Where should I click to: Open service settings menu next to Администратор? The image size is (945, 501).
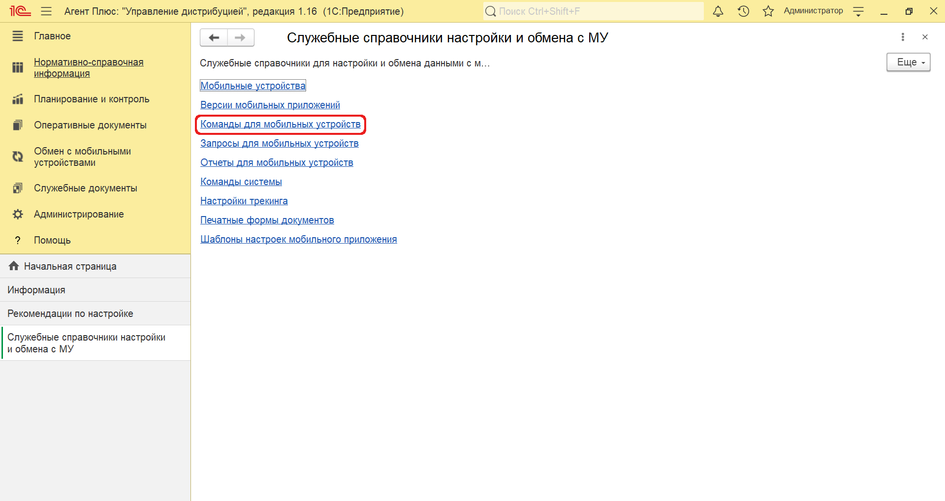pos(858,11)
